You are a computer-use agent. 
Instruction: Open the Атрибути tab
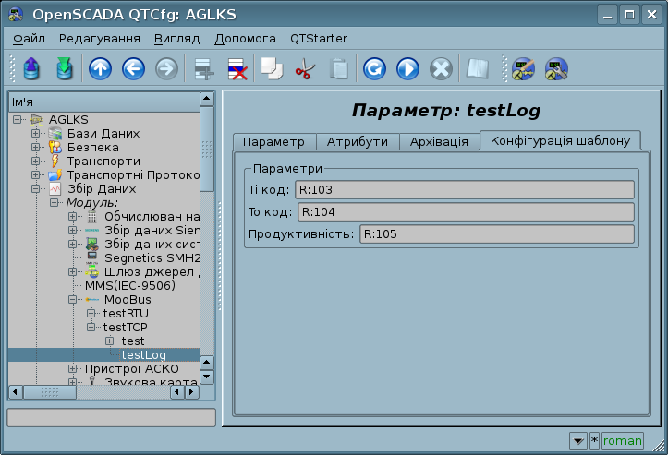[x=359, y=141]
